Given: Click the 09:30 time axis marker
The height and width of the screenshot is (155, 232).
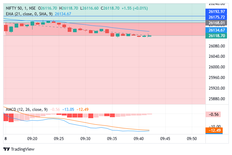Looking at the screenshot, I should point(86,138).
